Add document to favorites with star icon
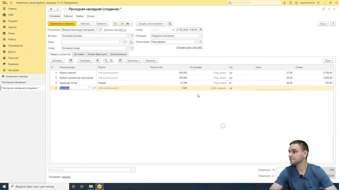 pyautogui.click(x=65, y=9)
